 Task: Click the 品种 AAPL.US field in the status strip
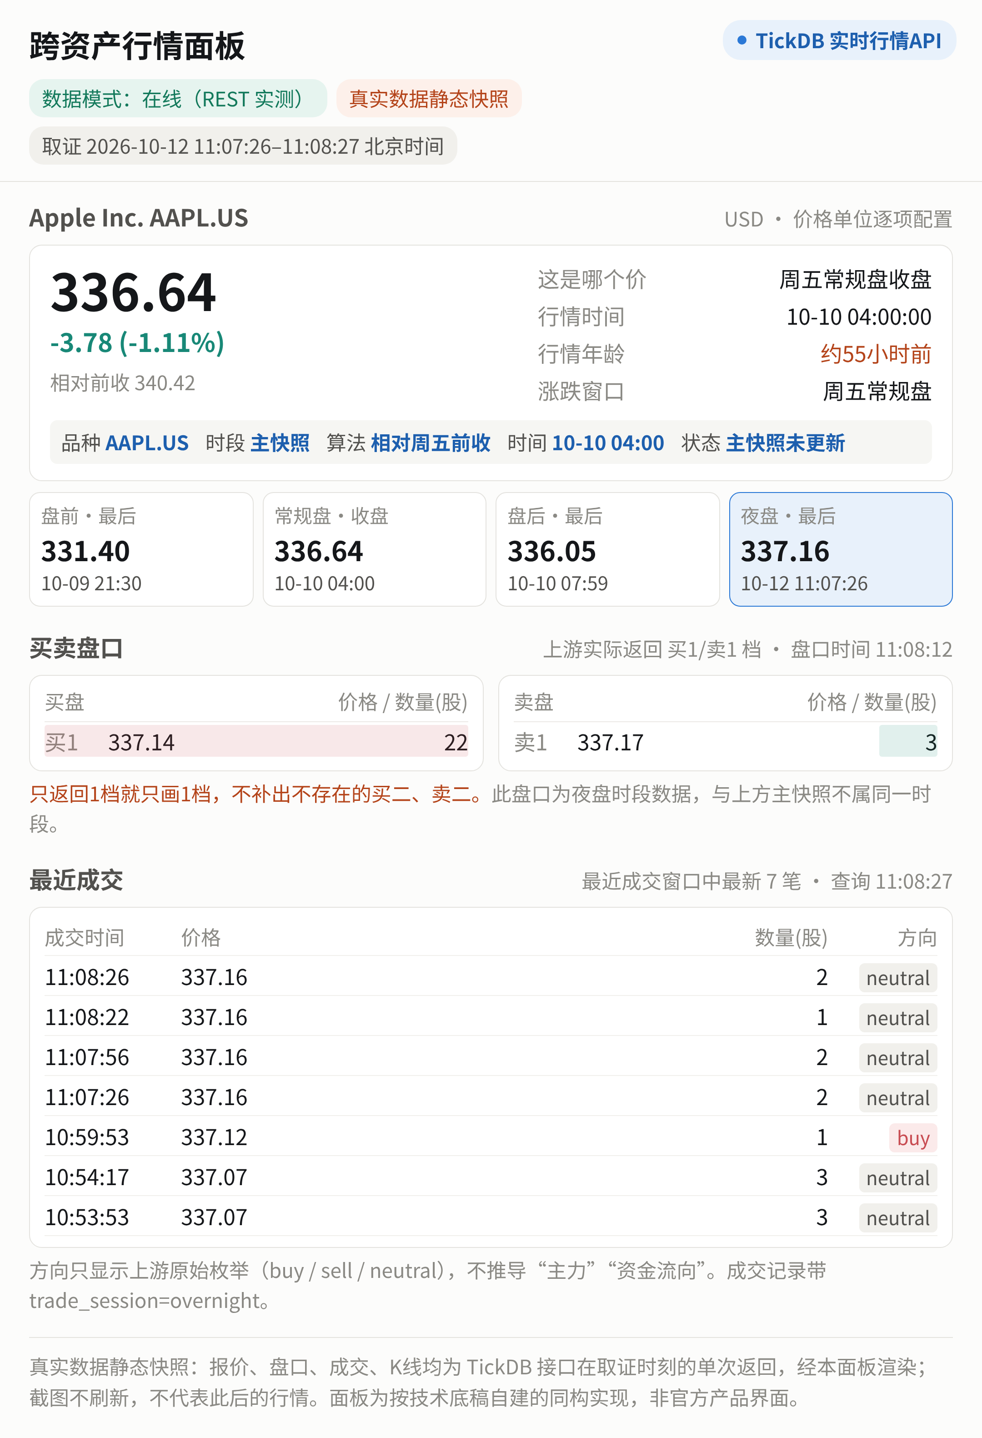pos(125,443)
